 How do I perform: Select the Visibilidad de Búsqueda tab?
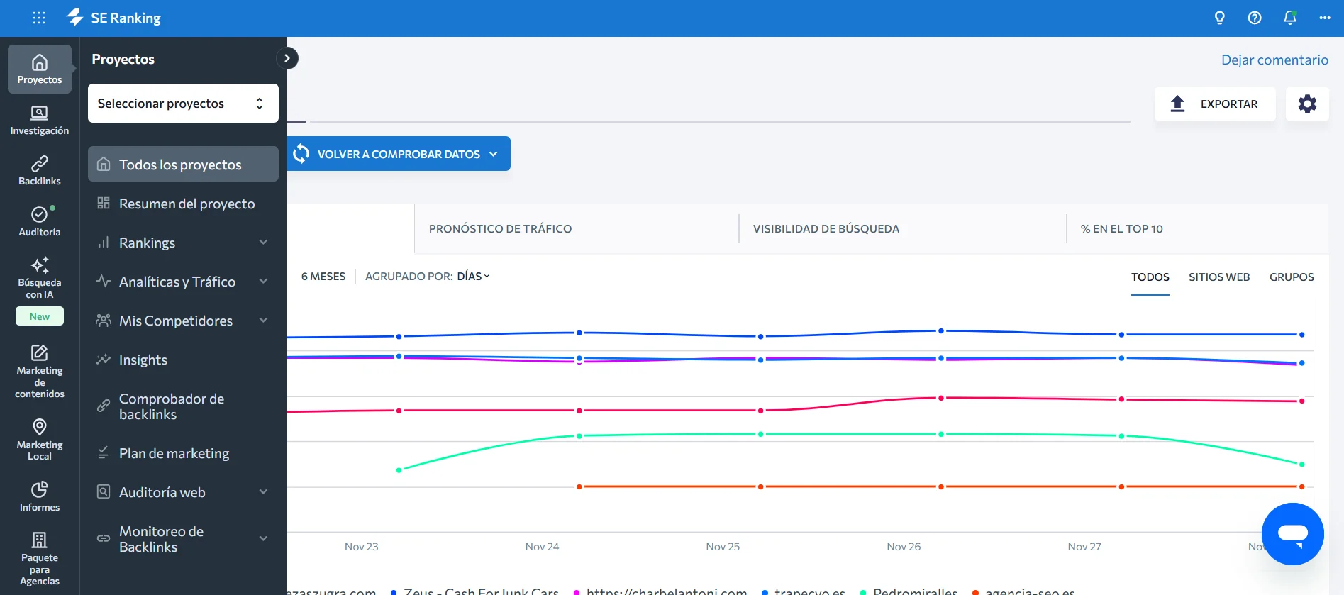coord(826,228)
